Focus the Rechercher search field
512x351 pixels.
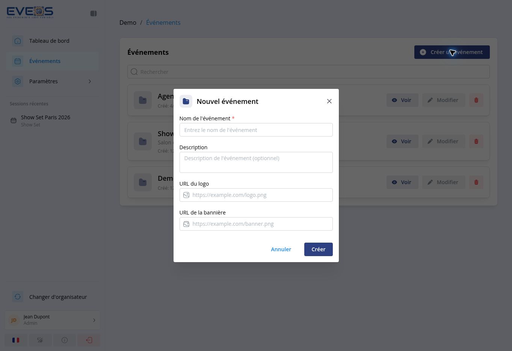(x=308, y=72)
